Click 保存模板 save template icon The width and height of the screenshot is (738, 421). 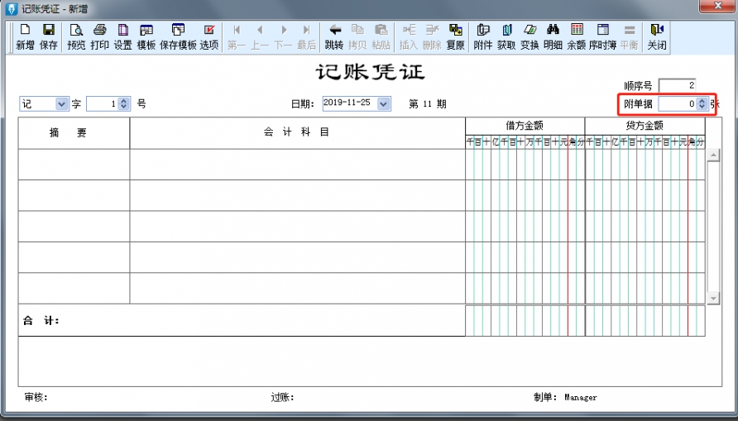[178, 36]
